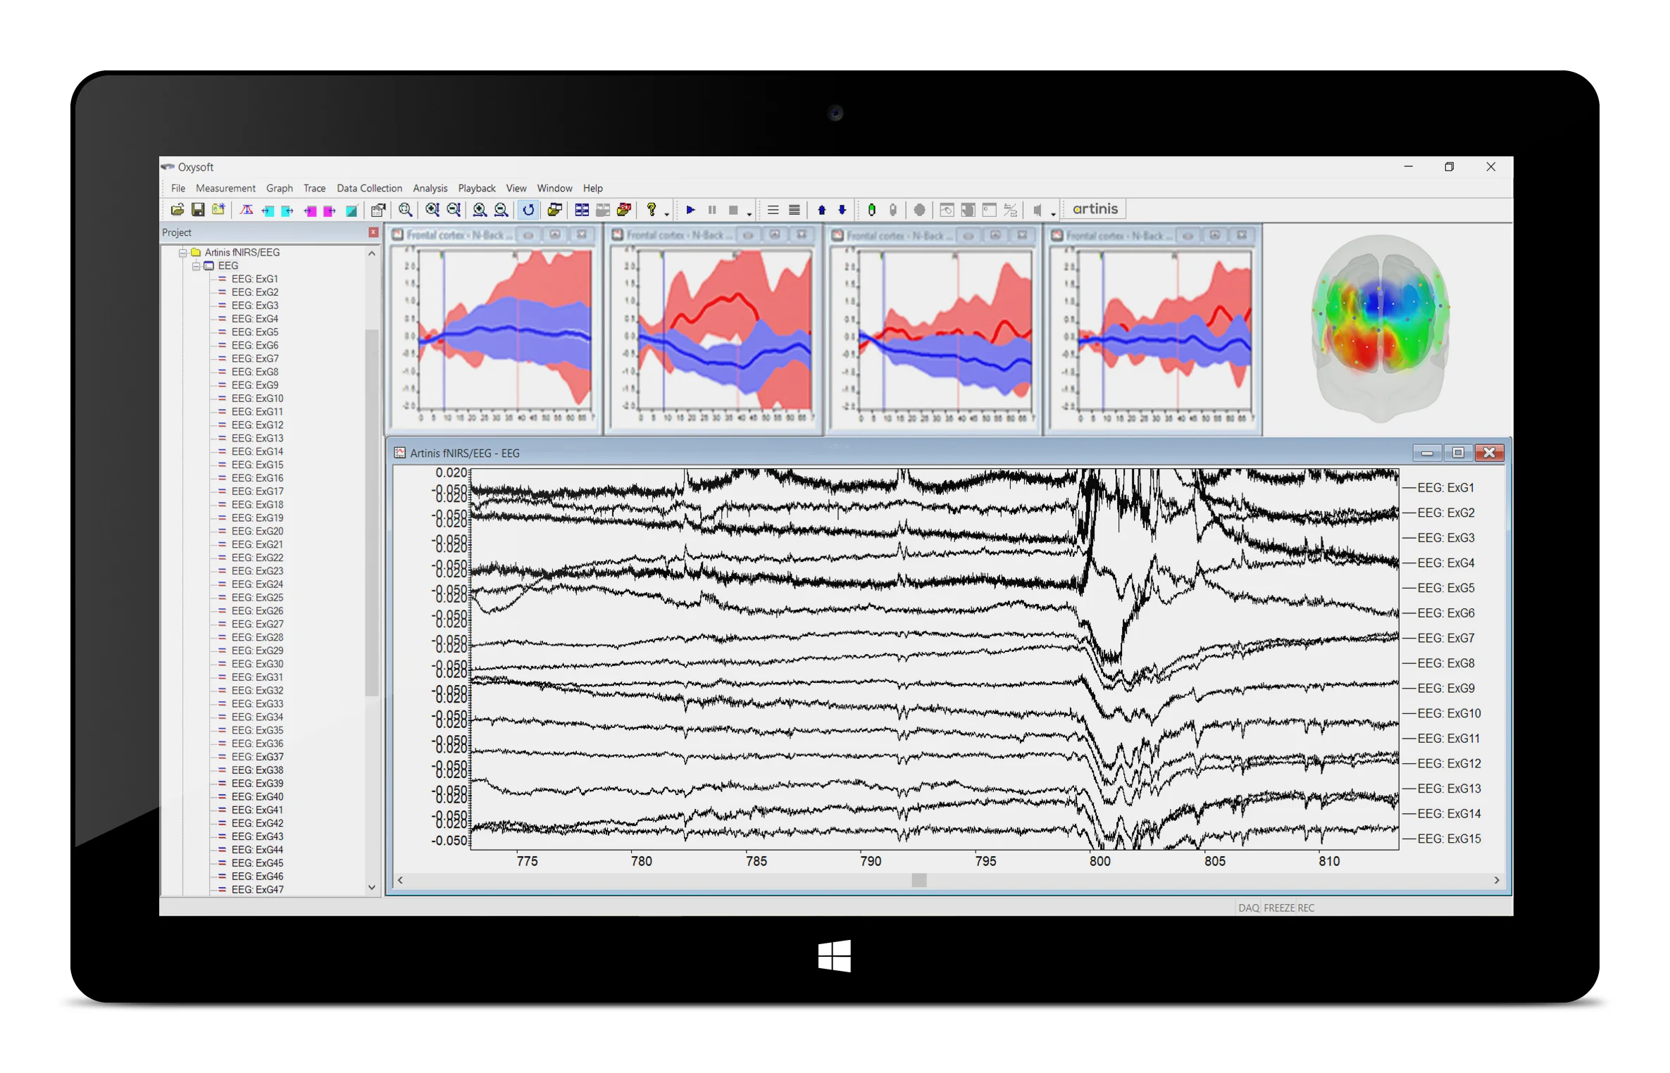
Task: Open the Measurement menu
Action: click(x=225, y=188)
